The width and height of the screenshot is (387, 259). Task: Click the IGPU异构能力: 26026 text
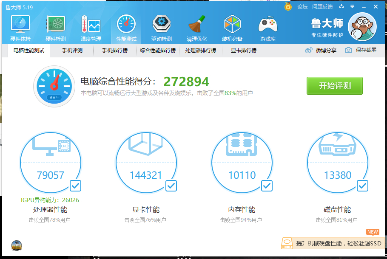pyautogui.click(x=50, y=200)
